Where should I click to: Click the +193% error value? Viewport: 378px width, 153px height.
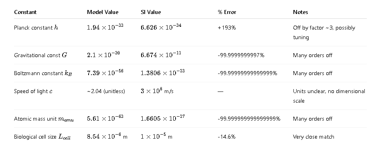coord(226,28)
